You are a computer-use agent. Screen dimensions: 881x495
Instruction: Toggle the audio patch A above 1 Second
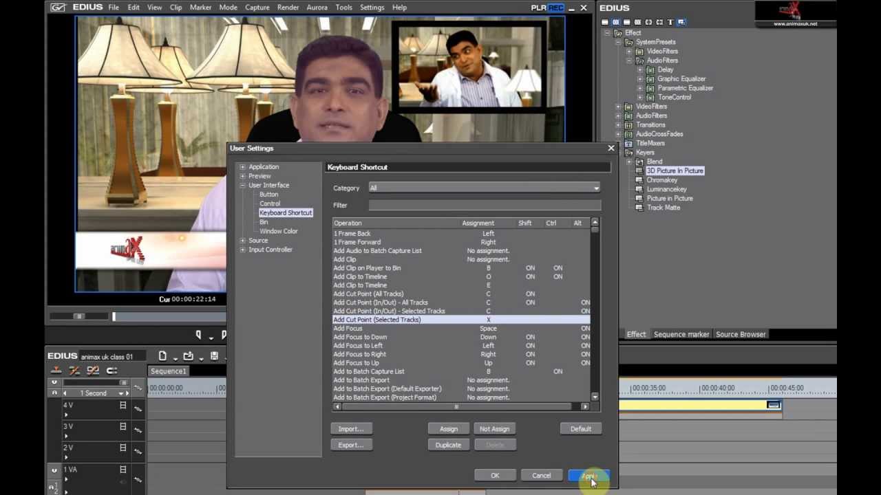[x=54, y=393]
